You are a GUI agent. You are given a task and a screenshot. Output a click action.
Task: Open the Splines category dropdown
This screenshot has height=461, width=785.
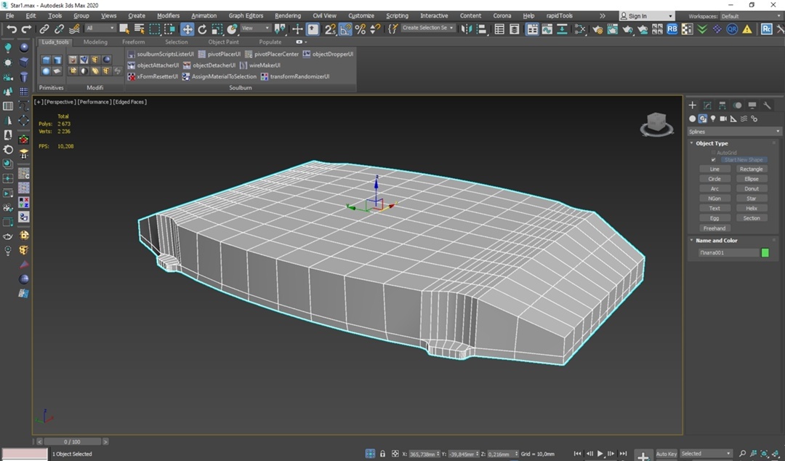(x=734, y=132)
